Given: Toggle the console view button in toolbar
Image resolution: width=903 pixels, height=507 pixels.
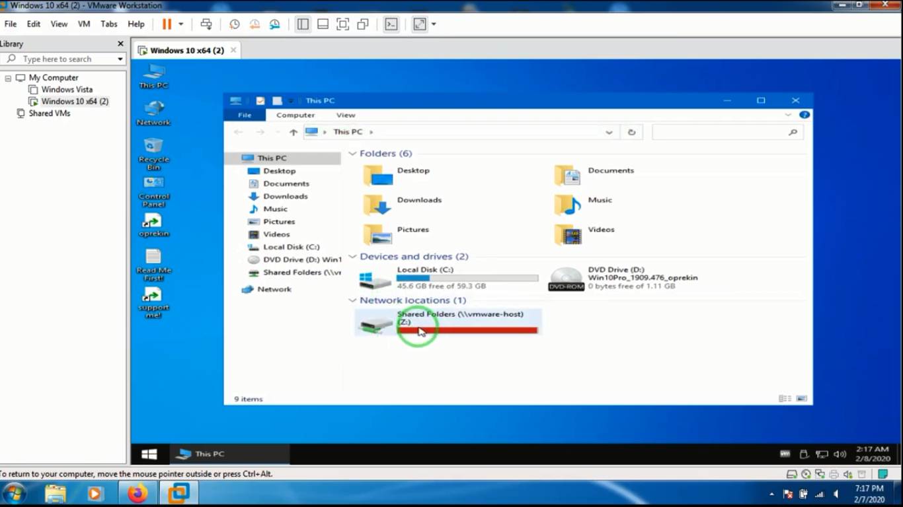Looking at the screenshot, I should pyautogui.click(x=391, y=24).
